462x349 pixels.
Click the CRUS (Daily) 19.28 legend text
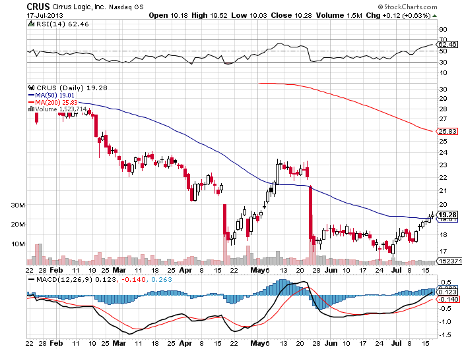pyautogui.click(x=72, y=88)
